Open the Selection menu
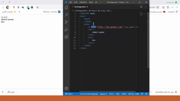Image resolution: width=180 pixels, height=101 pixels. (83, 2)
